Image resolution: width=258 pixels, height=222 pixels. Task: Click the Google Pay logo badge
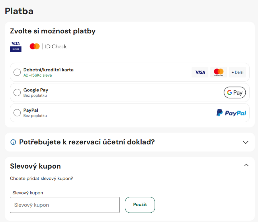pyautogui.click(x=234, y=93)
